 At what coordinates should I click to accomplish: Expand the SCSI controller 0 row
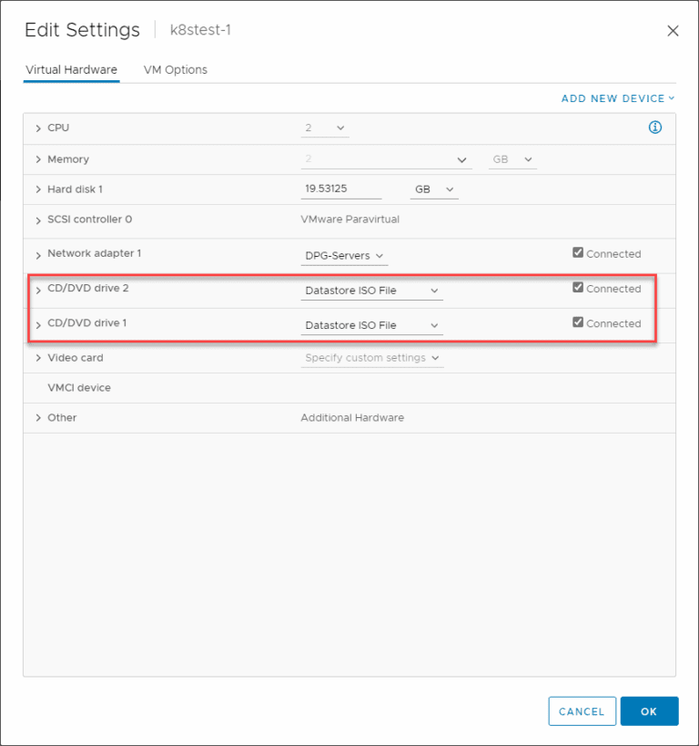(38, 219)
